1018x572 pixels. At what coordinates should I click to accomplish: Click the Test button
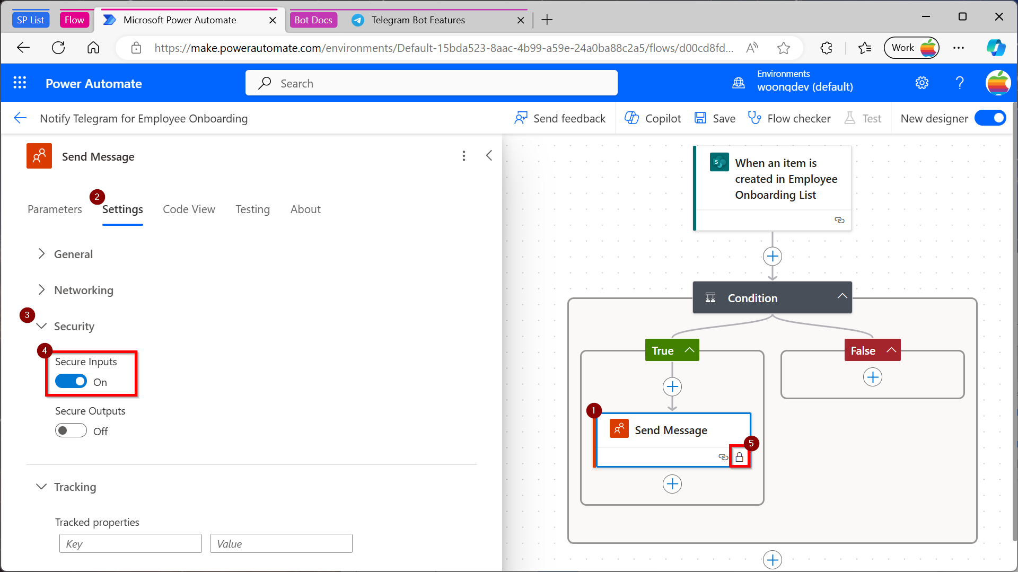point(863,118)
